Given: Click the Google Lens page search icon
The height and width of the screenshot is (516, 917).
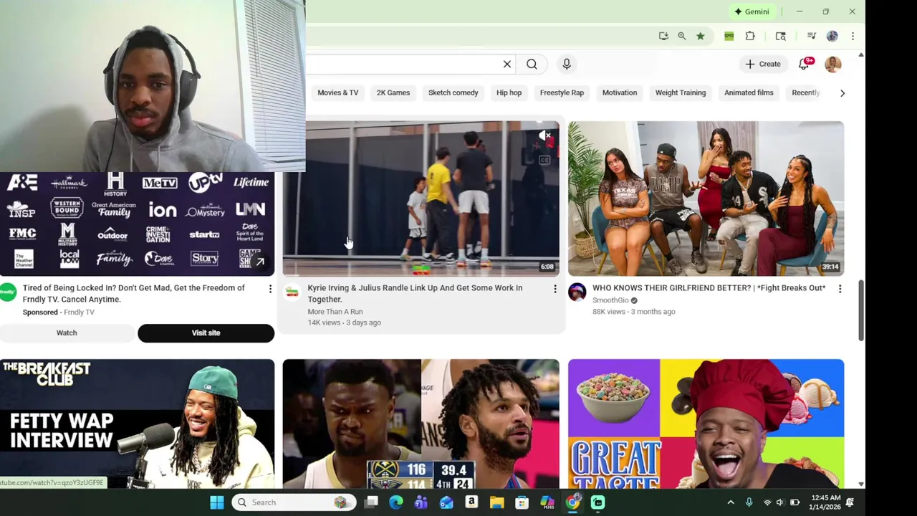Looking at the screenshot, I should tap(781, 36).
